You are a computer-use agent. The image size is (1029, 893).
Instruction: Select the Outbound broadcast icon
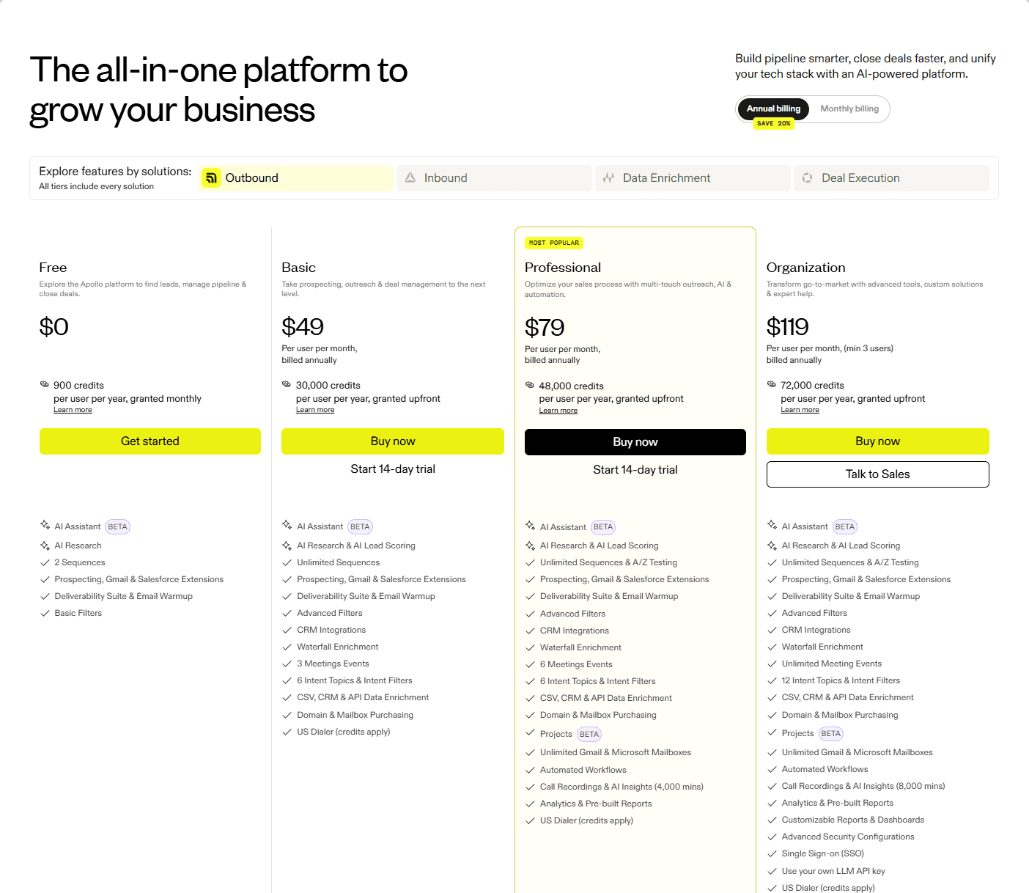point(211,177)
